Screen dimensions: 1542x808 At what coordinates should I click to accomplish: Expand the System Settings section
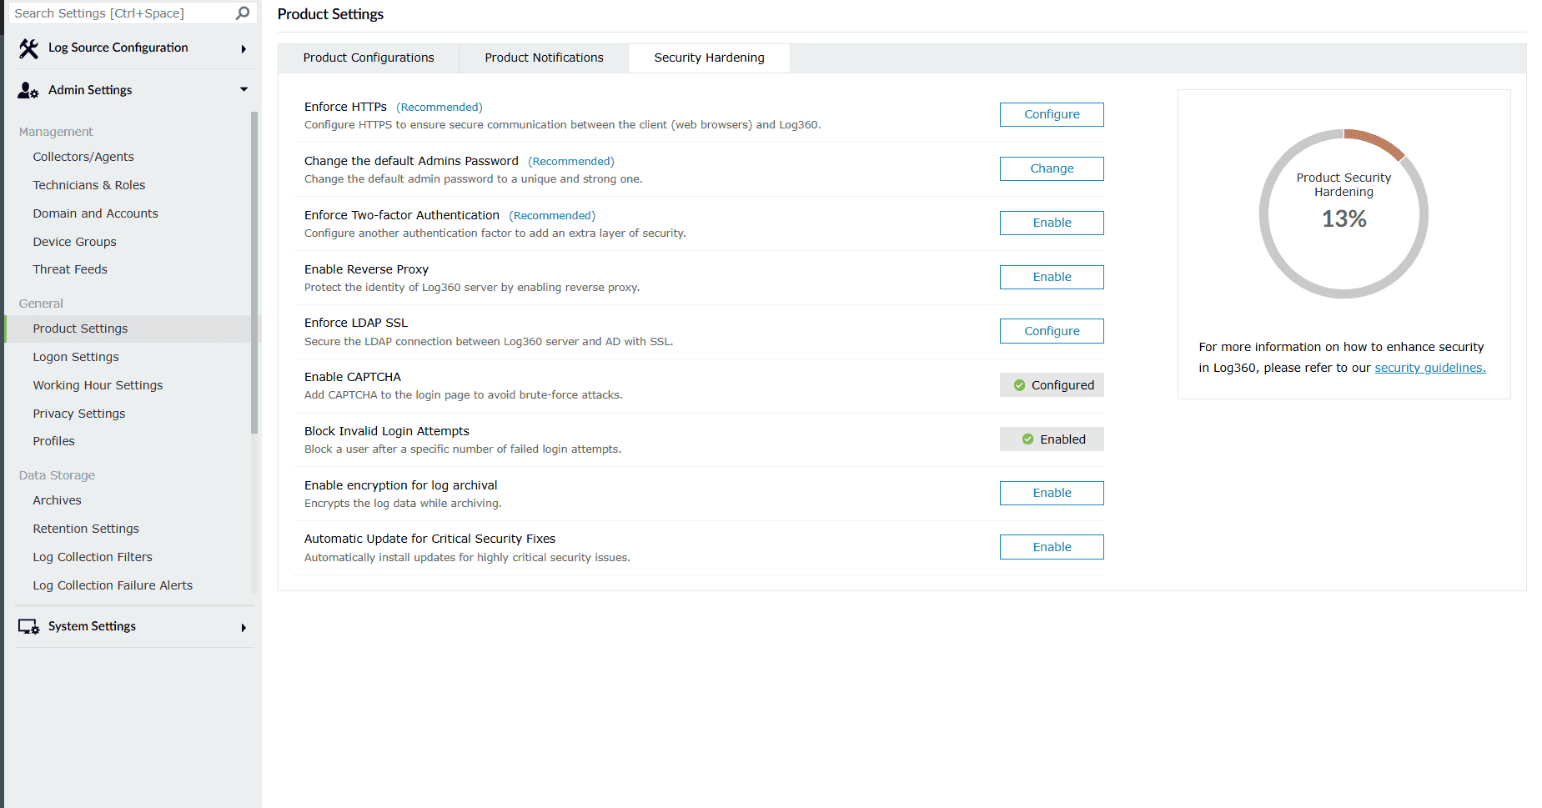(244, 626)
